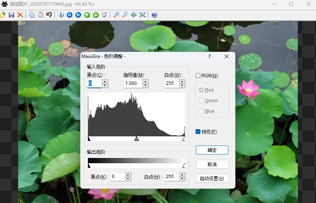Uncheck the 预览(P) preview checkbox
Image resolution: width=316 pixels, height=203 pixels.
(198, 132)
